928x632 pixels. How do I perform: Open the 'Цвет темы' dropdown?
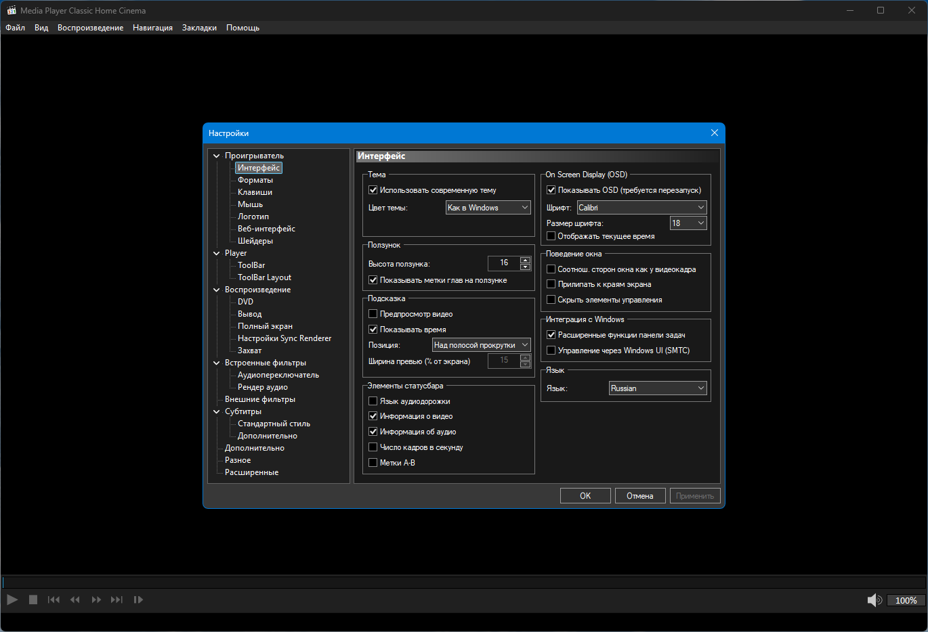pyautogui.click(x=488, y=208)
